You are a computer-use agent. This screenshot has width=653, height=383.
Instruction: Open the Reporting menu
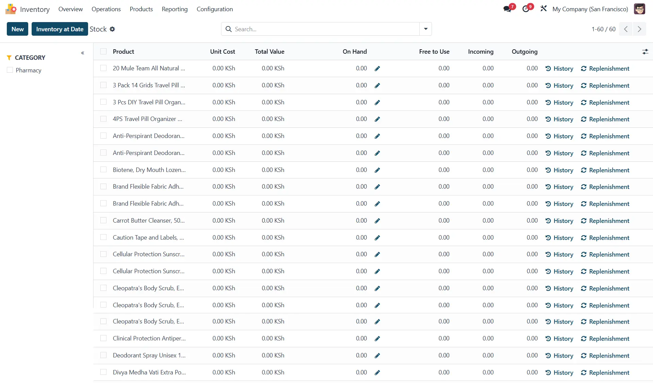(x=174, y=9)
